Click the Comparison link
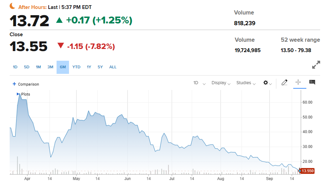 click(28, 84)
